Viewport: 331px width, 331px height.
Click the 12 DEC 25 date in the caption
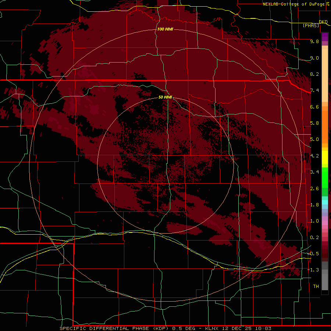pos(237,328)
